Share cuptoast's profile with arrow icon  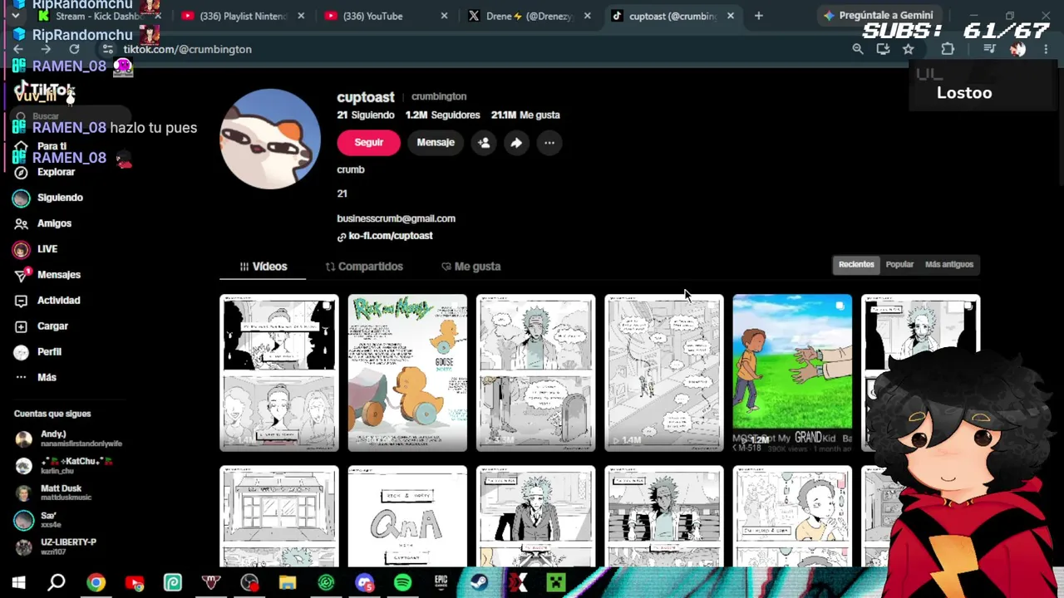(516, 143)
